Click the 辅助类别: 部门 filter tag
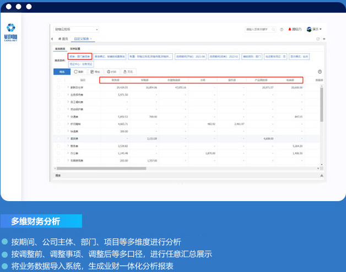 (x=252, y=57)
